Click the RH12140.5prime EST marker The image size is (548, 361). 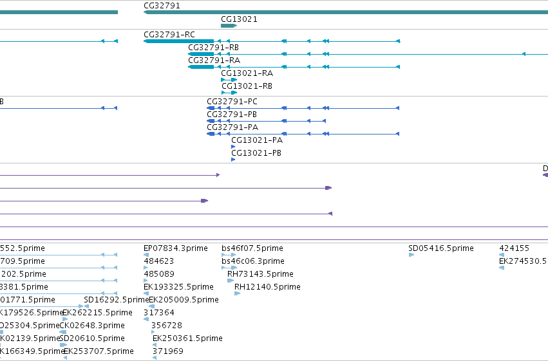click(237, 293)
